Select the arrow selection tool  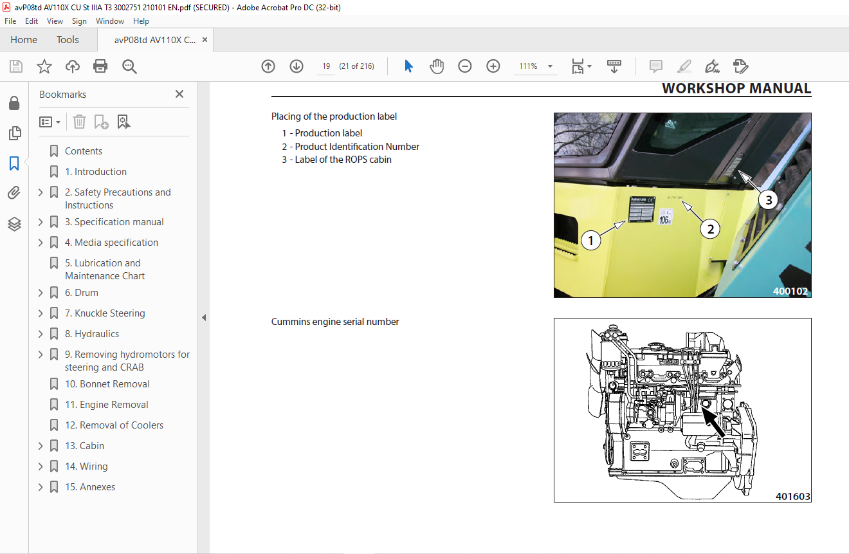pyautogui.click(x=408, y=66)
